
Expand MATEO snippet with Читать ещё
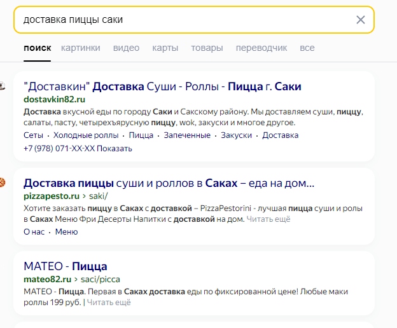point(109,303)
